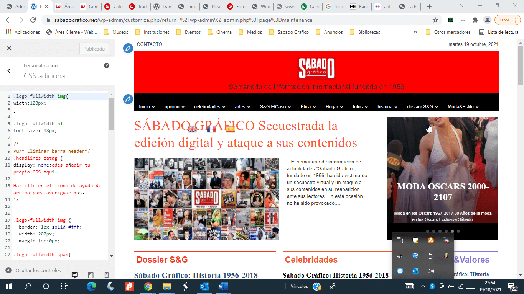The image size is (524, 294).
Task: Open a new Chrome tab with plus
Action: click(429, 7)
